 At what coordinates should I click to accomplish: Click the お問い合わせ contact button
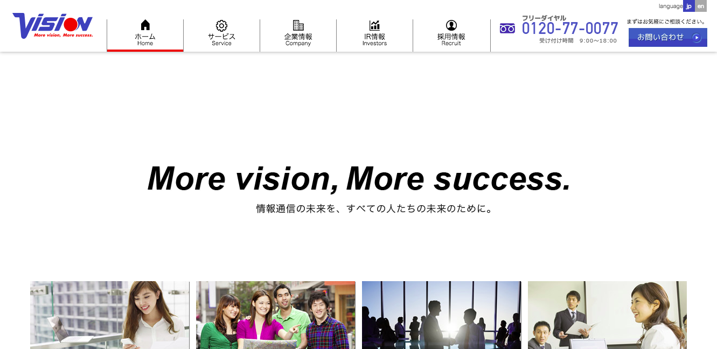(x=668, y=38)
